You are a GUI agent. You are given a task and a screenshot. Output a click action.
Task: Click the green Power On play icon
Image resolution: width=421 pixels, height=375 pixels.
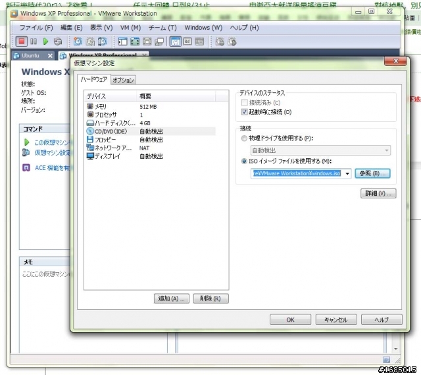(x=45, y=42)
